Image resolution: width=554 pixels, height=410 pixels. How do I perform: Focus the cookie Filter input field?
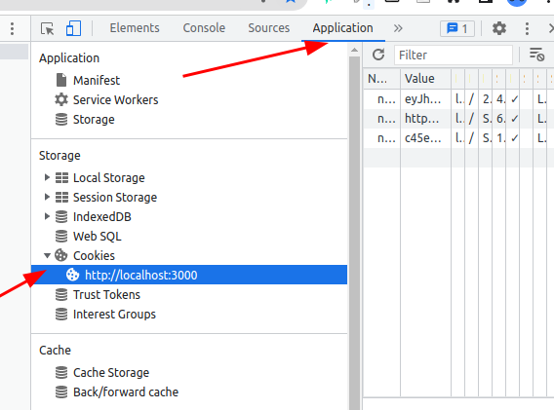coord(454,56)
